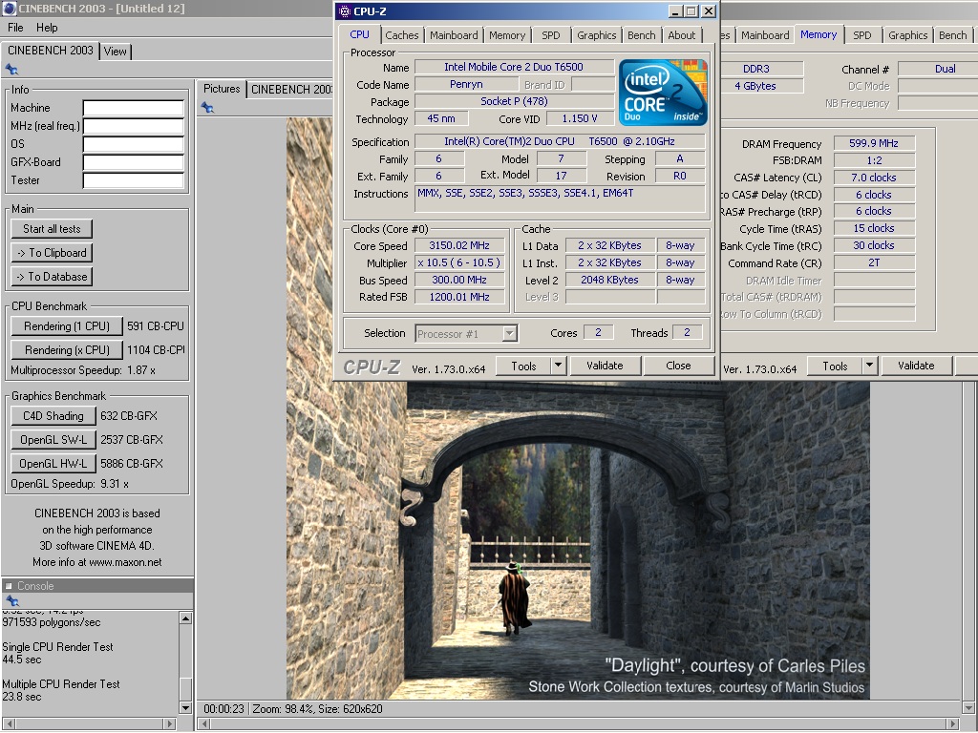Run the OpenGL SW-L benchmark

[x=53, y=439]
